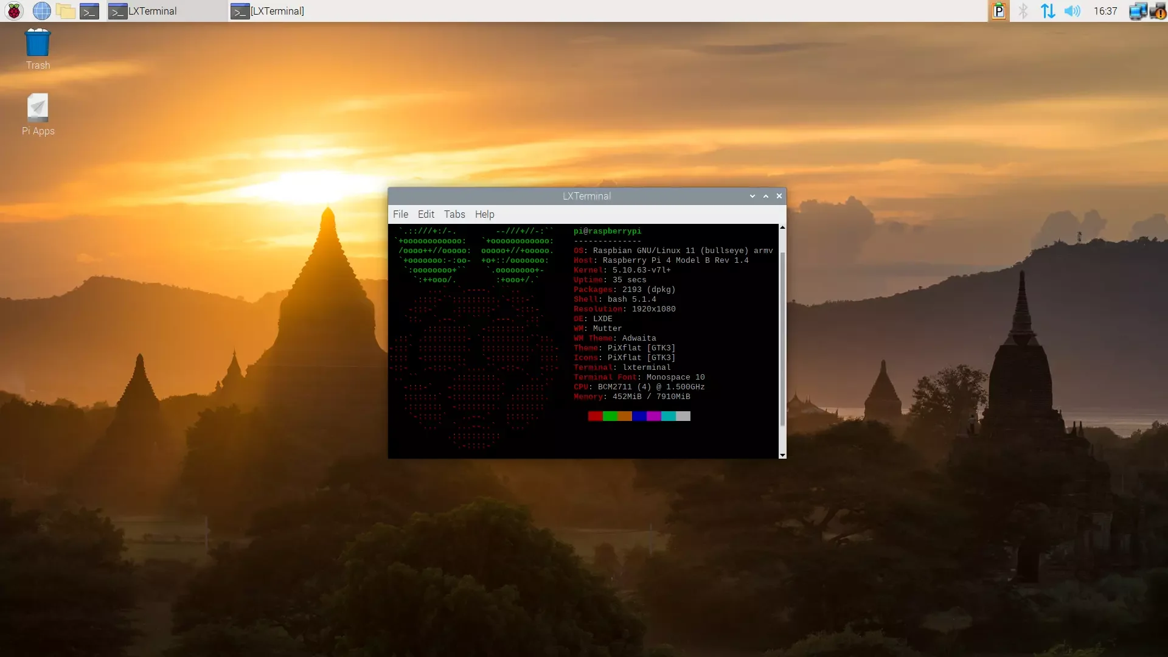Click the Terminal Font Monospace 10 line
The image size is (1168, 657).
tap(639, 377)
